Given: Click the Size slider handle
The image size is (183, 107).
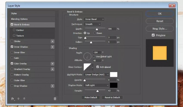Looking at the screenshot, I should click(85, 38).
